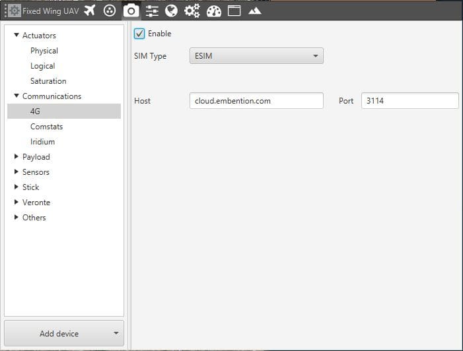Viewport: 463px width, 351px height.
Task: Click the Host field cloud.embention.com
Action: 256,101
